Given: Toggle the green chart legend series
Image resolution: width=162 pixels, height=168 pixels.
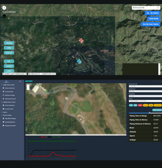Looking at the screenshot, I should (x=56, y=137).
